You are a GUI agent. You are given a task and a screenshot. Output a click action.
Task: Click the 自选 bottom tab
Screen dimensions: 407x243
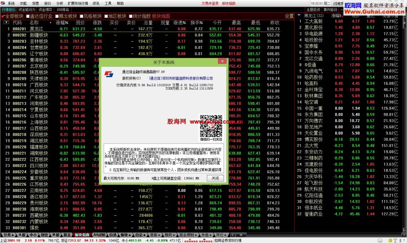point(113,235)
